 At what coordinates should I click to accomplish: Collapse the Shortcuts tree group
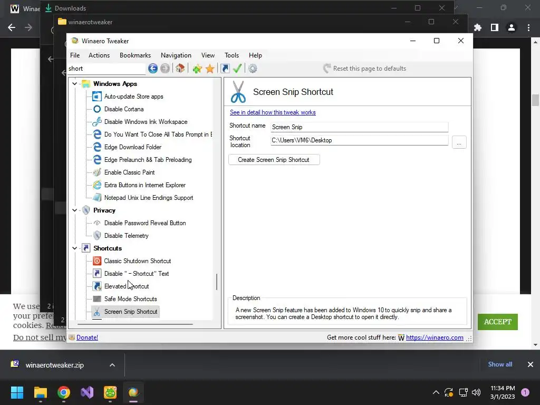point(74,248)
